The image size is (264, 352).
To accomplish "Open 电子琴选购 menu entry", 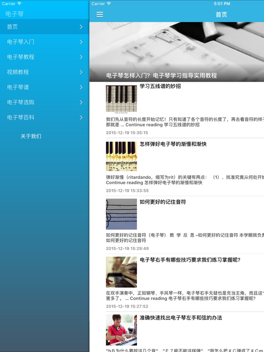I will point(45,102).
